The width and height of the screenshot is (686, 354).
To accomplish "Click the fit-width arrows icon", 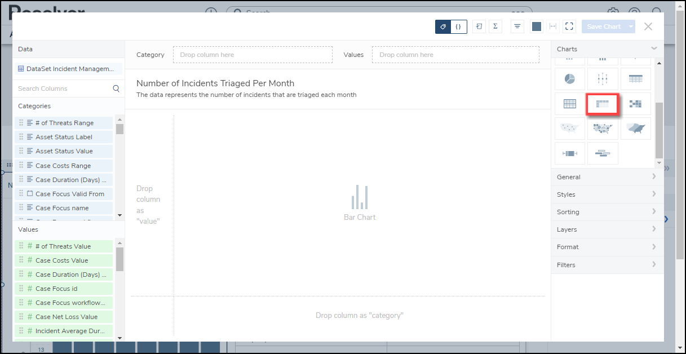I will [552, 26].
